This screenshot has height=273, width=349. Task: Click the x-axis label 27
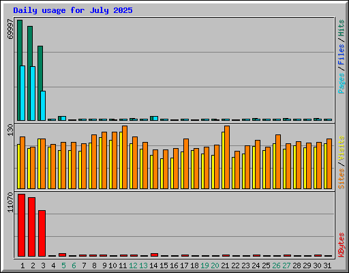click(x=286, y=265)
